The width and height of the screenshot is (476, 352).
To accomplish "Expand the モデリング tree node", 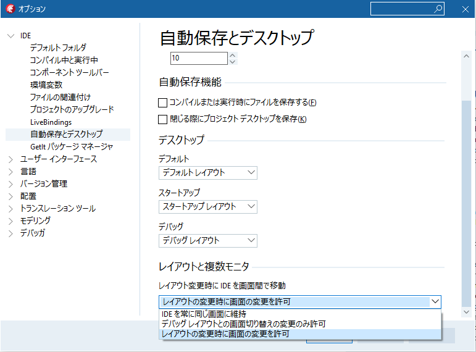I will point(10,221).
